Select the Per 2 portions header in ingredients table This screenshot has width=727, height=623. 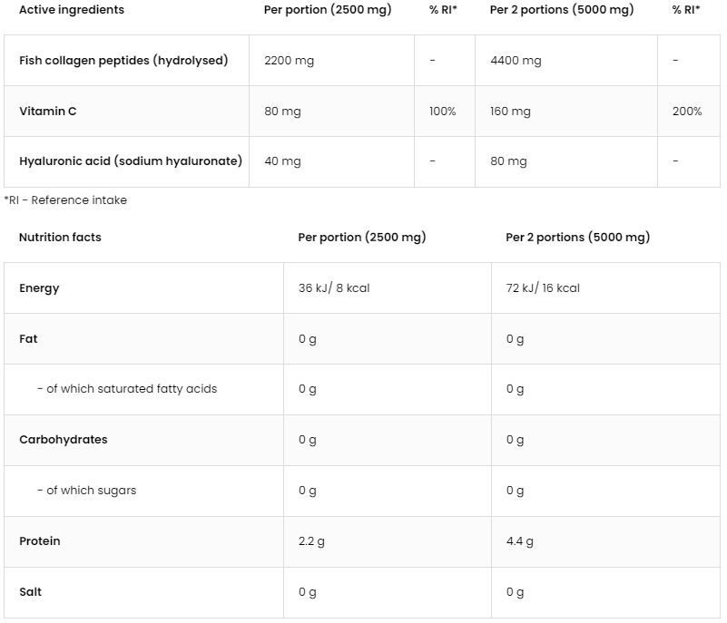click(562, 10)
